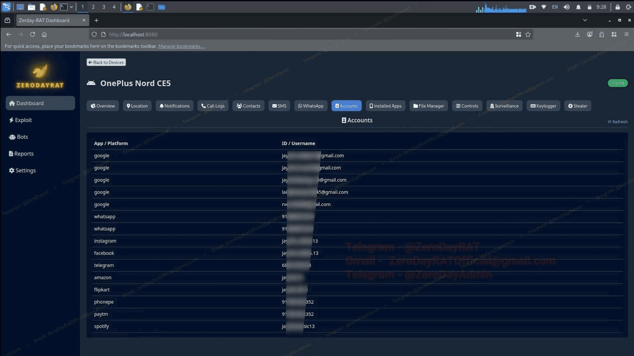
Task: Switch to the Installed Apps tab
Action: (x=386, y=106)
